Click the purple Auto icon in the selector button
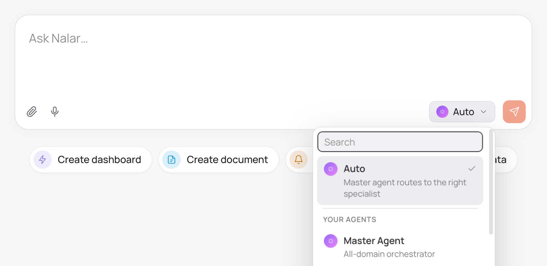Viewport: 547px width, 266px height. point(442,112)
